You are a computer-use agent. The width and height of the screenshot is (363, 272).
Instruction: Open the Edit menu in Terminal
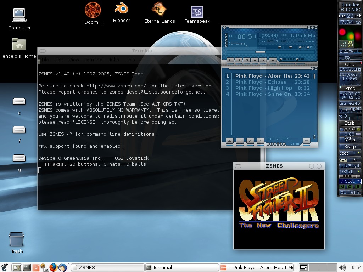click(x=58, y=59)
